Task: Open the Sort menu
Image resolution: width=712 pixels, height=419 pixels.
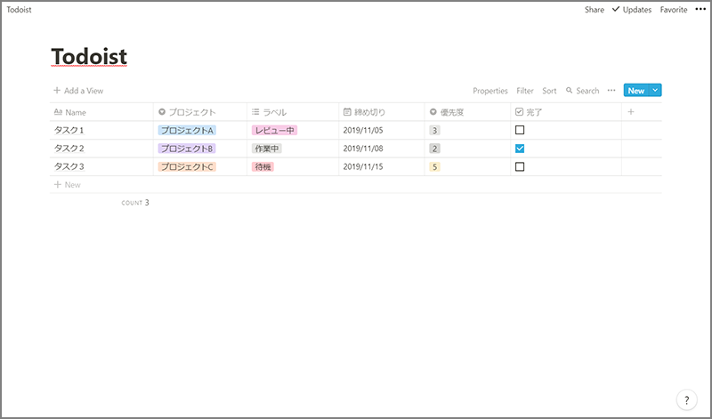Action: 549,91
